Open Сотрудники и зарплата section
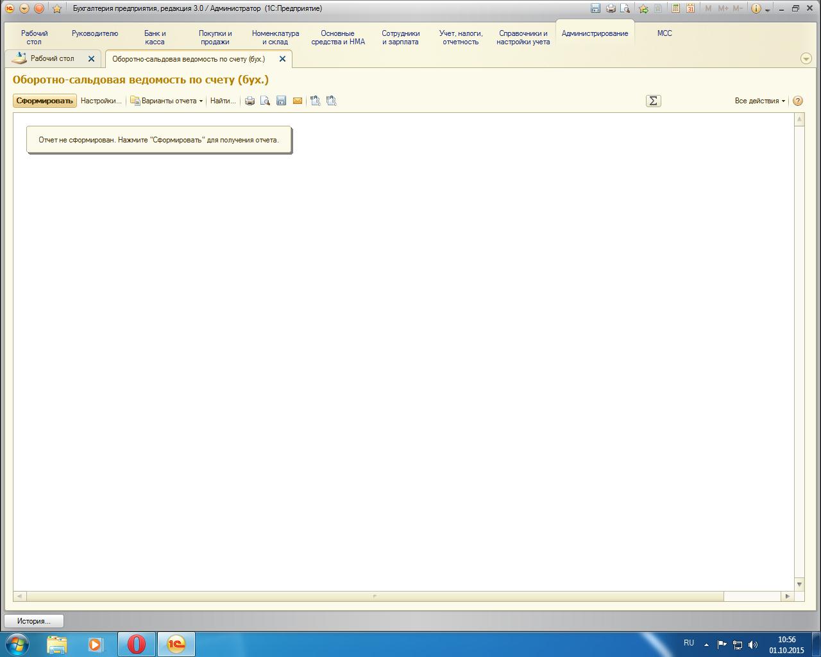The width and height of the screenshot is (821, 657). pyautogui.click(x=400, y=37)
